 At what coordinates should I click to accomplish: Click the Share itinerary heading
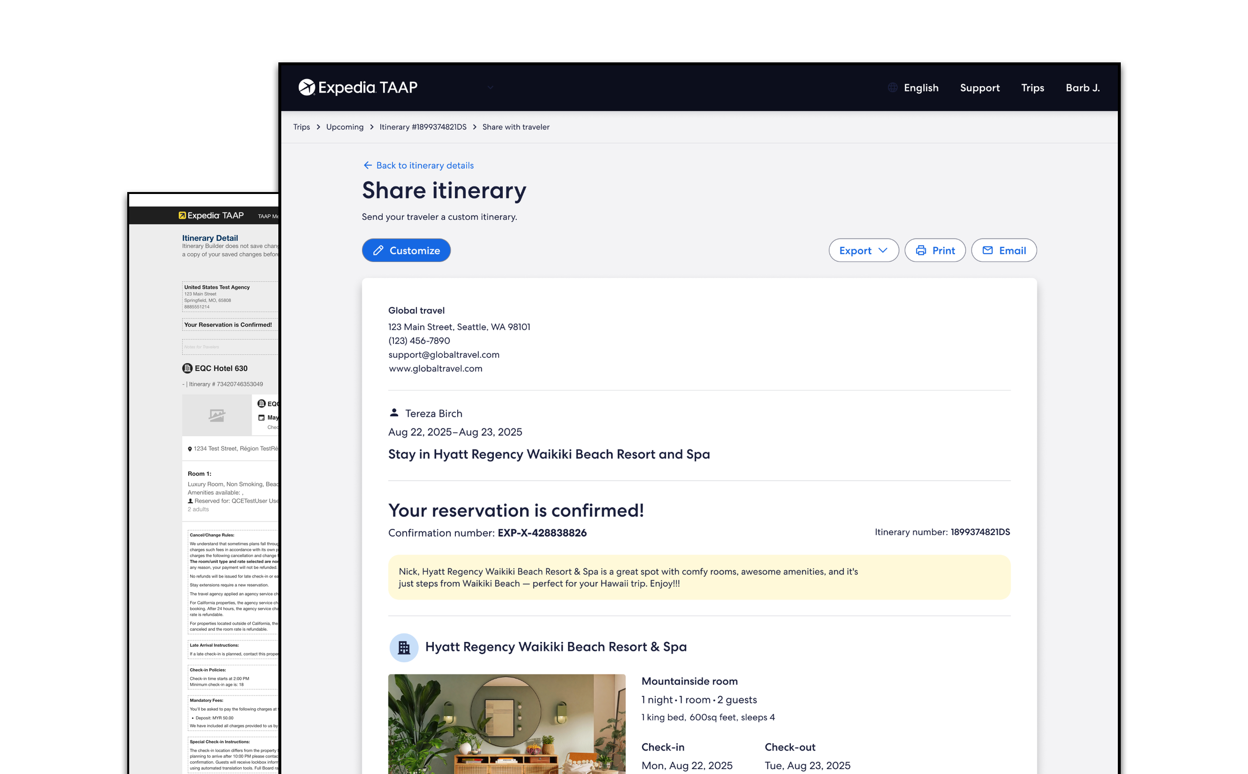tap(444, 191)
